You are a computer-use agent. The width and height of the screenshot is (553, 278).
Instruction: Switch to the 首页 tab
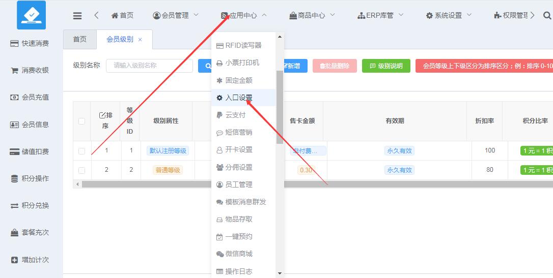(79, 39)
